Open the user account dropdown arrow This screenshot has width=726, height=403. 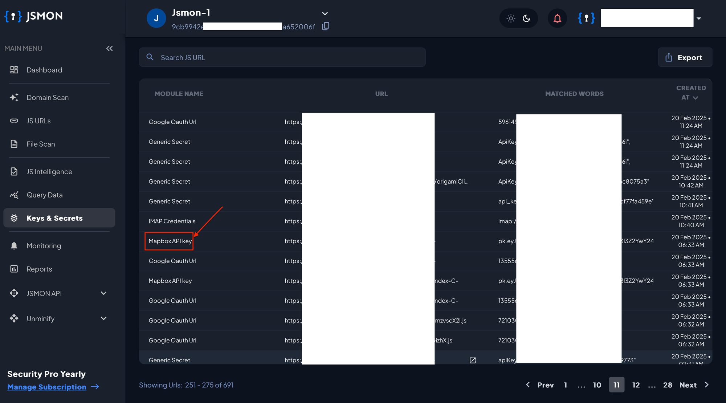click(x=699, y=19)
